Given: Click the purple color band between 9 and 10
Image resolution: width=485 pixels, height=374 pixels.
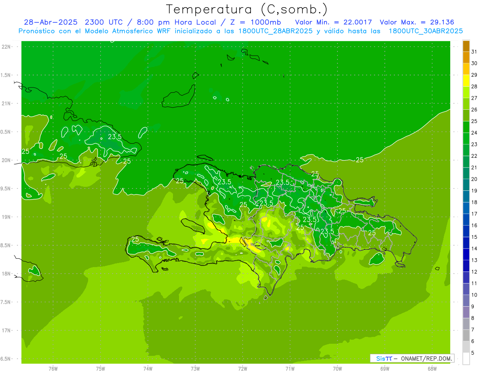Looking at the screenshot, I should click(x=466, y=301).
